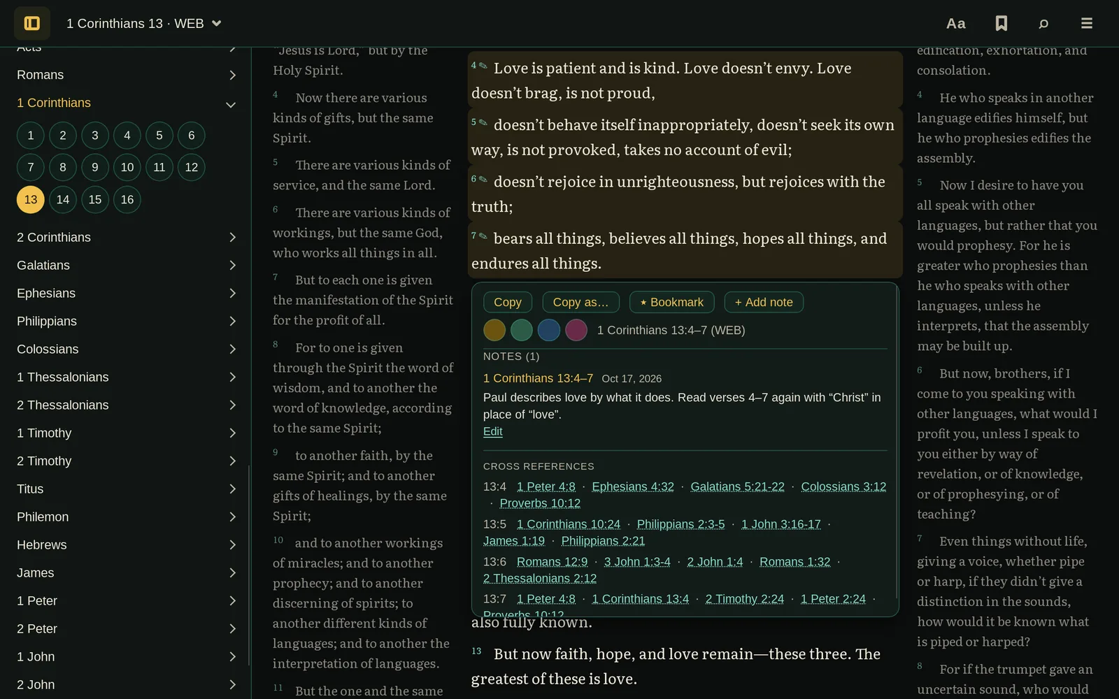The image size is (1119, 699).
Task: Open cross reference Galatians 5:21-22
Action: [737, 487]
